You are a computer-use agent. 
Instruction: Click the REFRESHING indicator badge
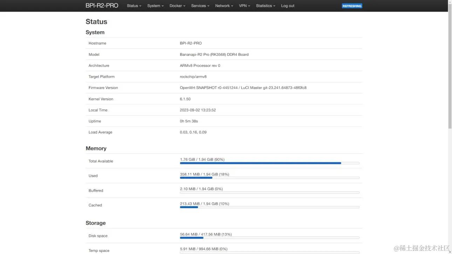click(352, 6)
